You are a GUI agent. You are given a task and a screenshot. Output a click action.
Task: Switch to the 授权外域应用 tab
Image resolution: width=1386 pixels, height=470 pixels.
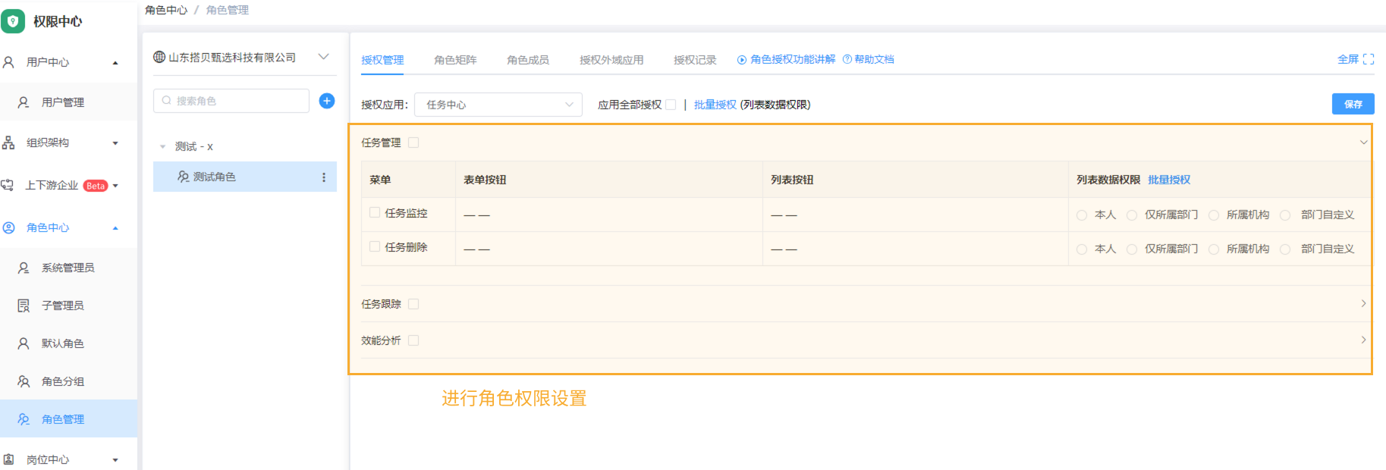(611, 60)
